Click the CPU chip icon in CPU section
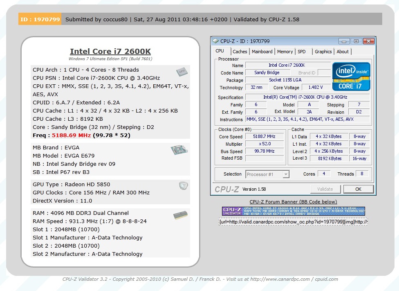The image size is (399, 291). (182, 72)
